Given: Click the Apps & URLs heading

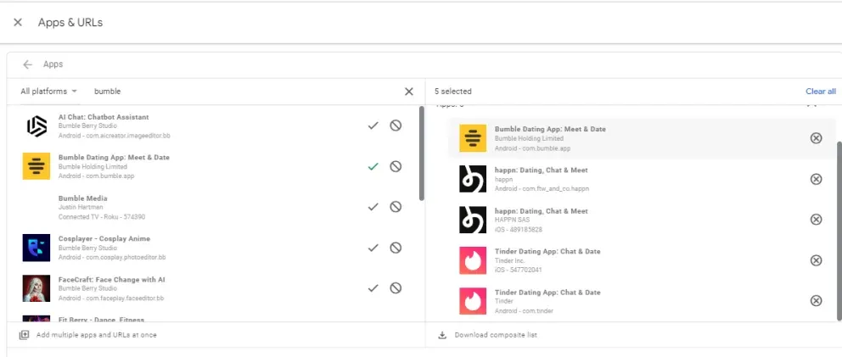Looking at the screenshot, I should 70,23.
